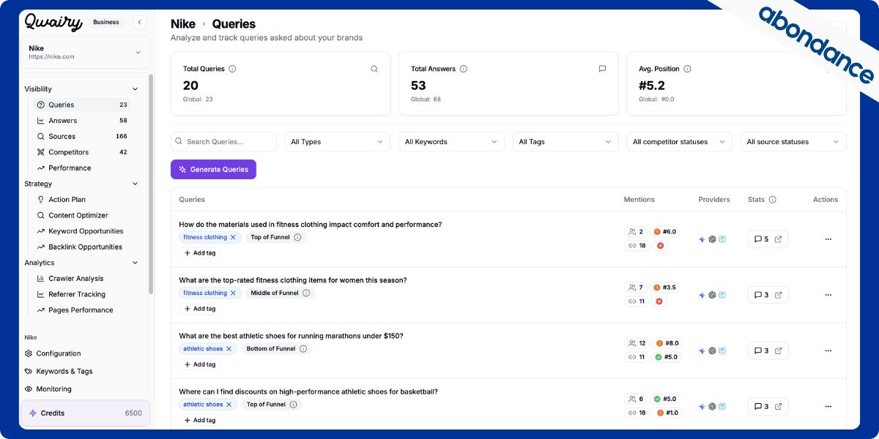
Task: Click the chat icon in Total Answers card
Action: (x=602, y=69)
